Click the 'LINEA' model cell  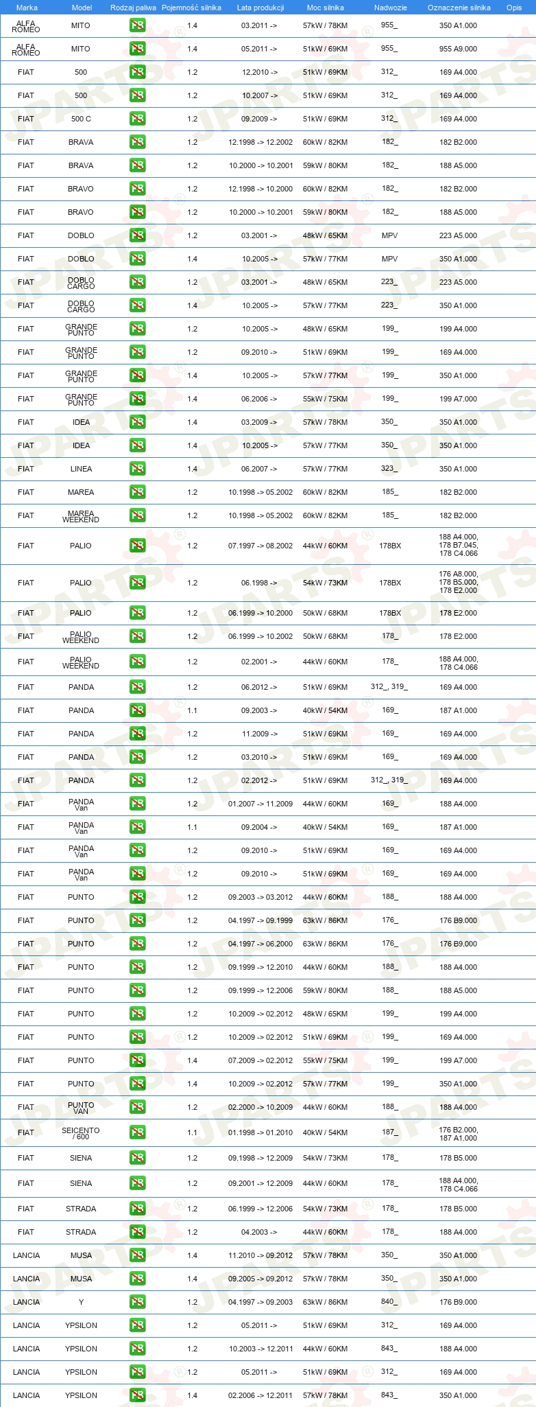coord(81,469)
